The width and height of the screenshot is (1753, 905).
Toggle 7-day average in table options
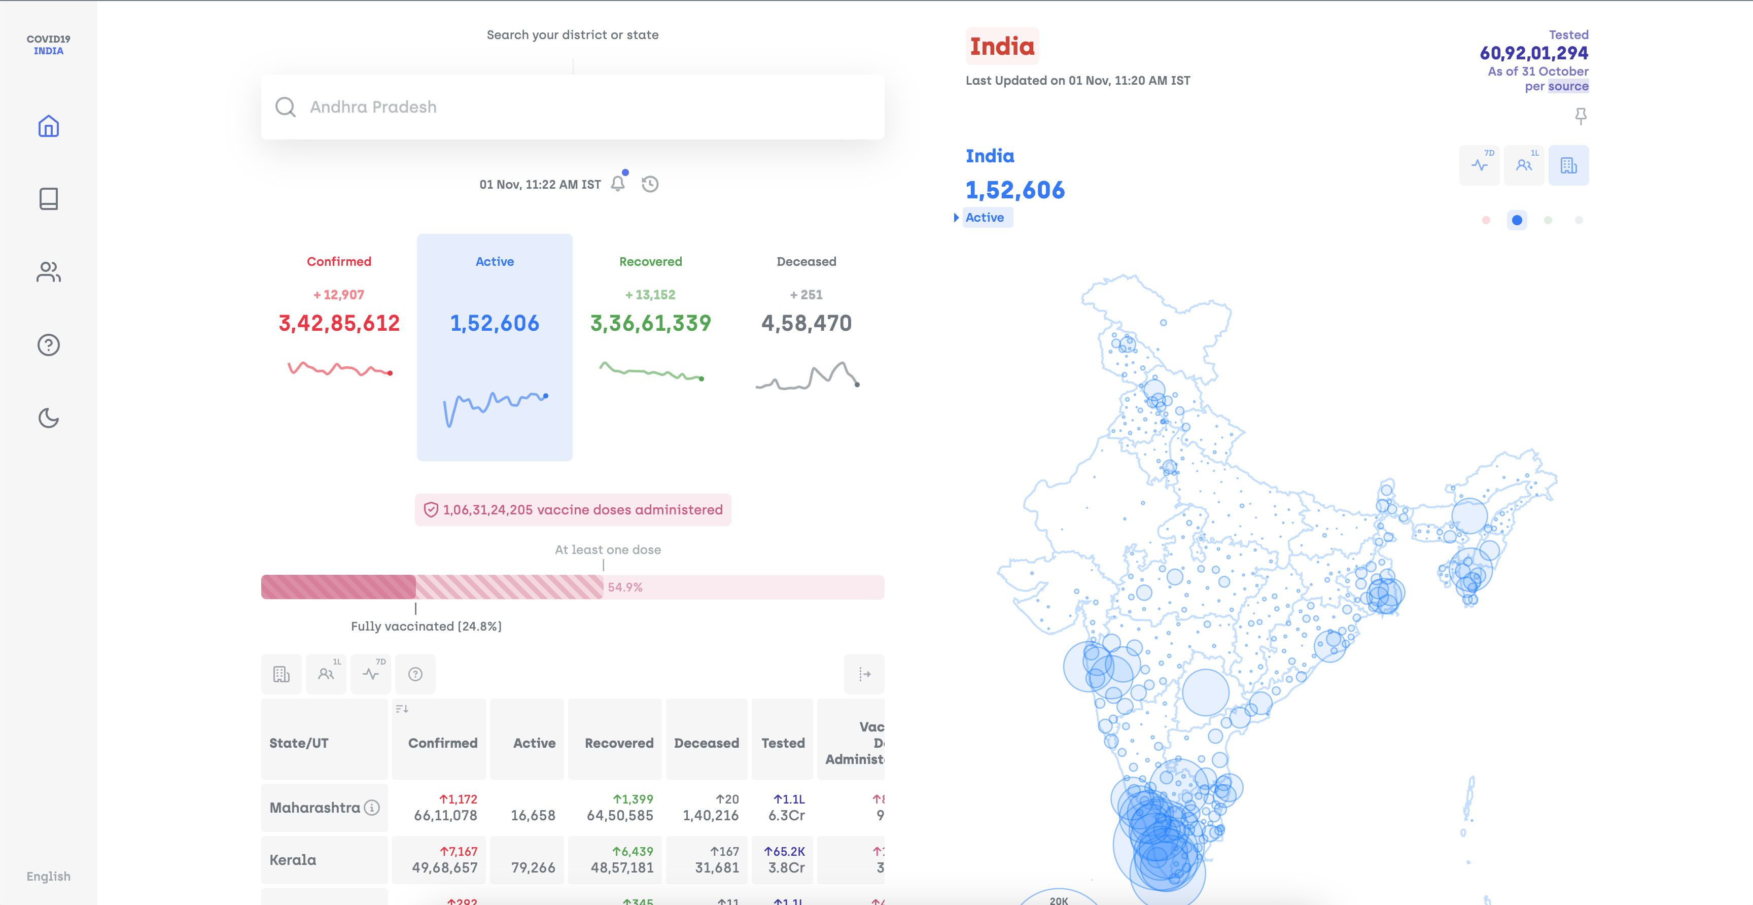[x=371, y=674]
